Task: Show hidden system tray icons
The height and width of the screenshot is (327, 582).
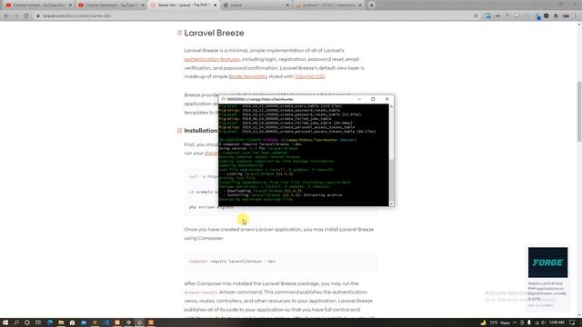Action: (x=515, y=322)
